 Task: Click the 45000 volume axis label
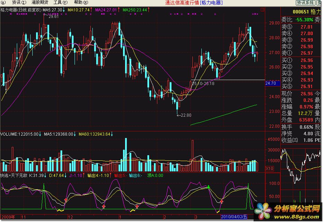pos(274,139)
